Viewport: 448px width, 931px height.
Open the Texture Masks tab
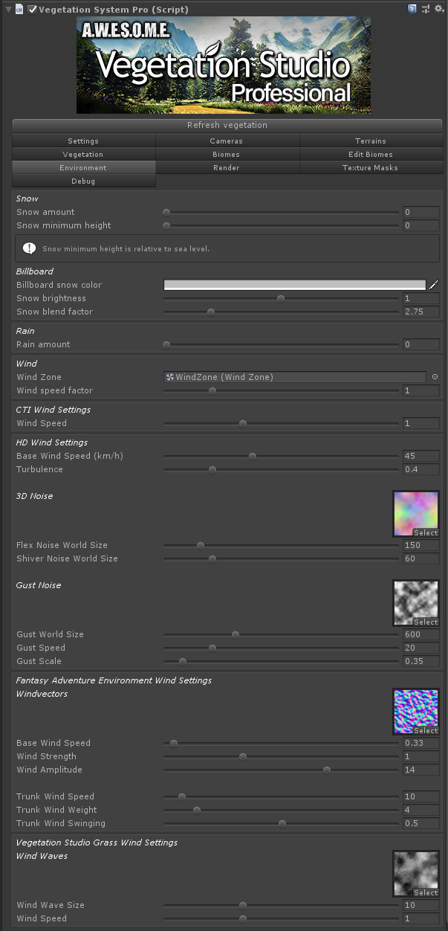tap(370, 167)
